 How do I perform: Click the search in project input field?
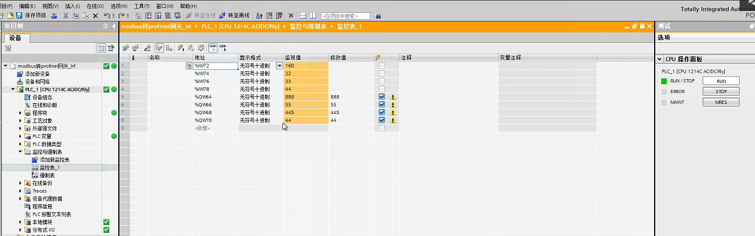pyautogui.click(x=346, y=15)
